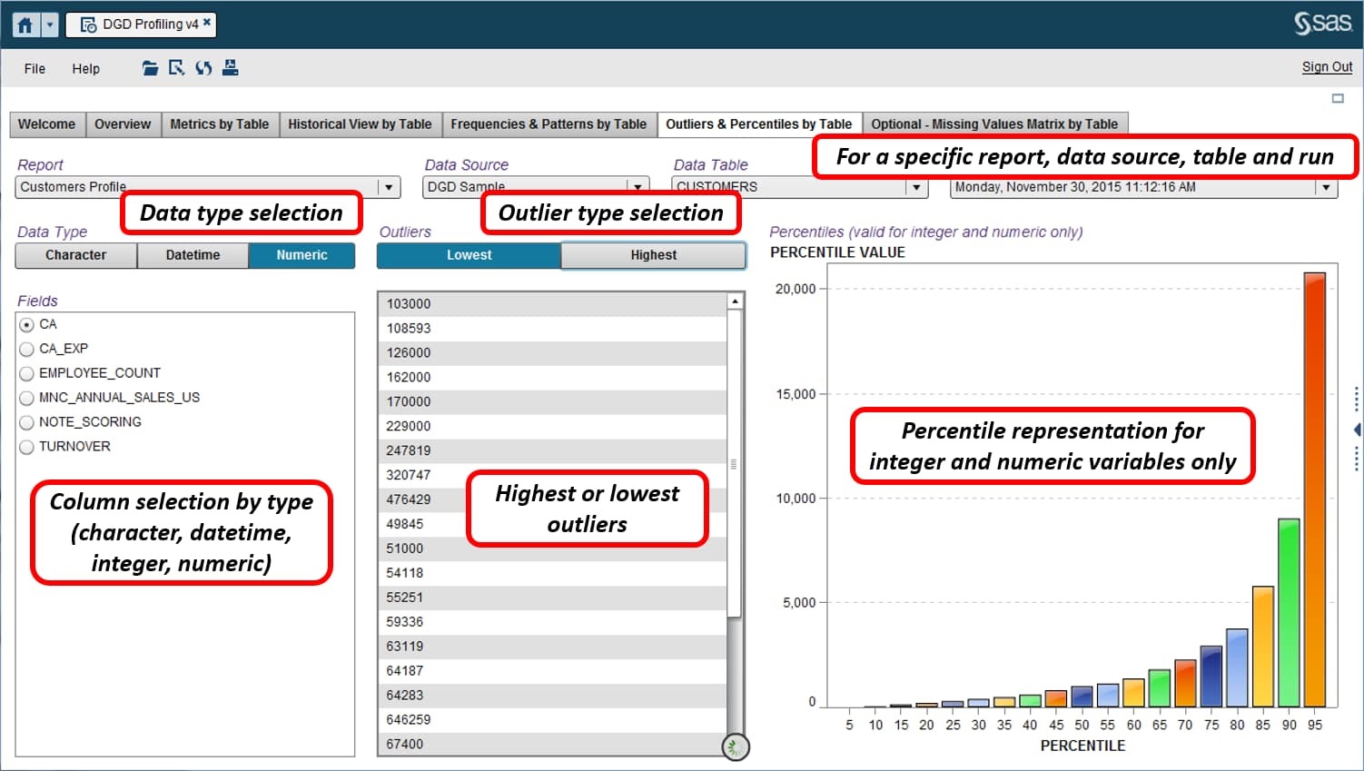Open the run date selection dropdown
The width and height of the screenshot is (1364, 771).
coord(1327,187)
